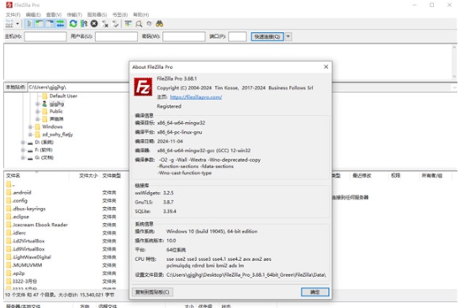This screenshot has width=460, height=308.
Task: Click the 主机(H) host input field
Action: coord(45,37)
